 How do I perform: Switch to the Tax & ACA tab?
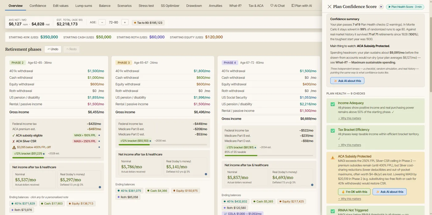pyautogui.click(x=256, y=6)
